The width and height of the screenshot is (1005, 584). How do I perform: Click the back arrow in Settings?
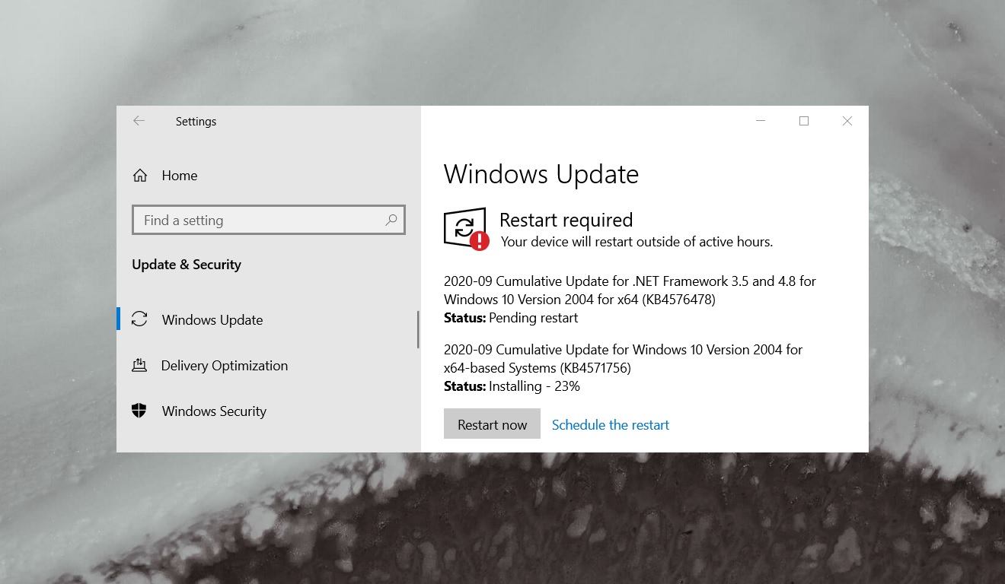tap(139, 121)
